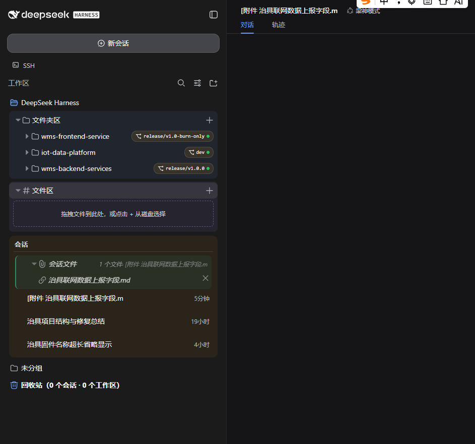The width and height of the screenshot is (475, 444).
Task: Add a folder with 文件夹区 plus icon
Action: click(x=210, y=120)
